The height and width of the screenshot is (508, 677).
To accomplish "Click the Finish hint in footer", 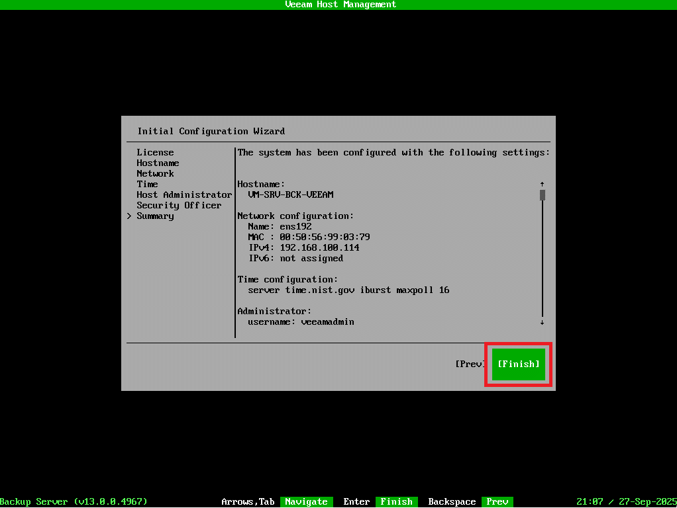I will tap(396, 502).
